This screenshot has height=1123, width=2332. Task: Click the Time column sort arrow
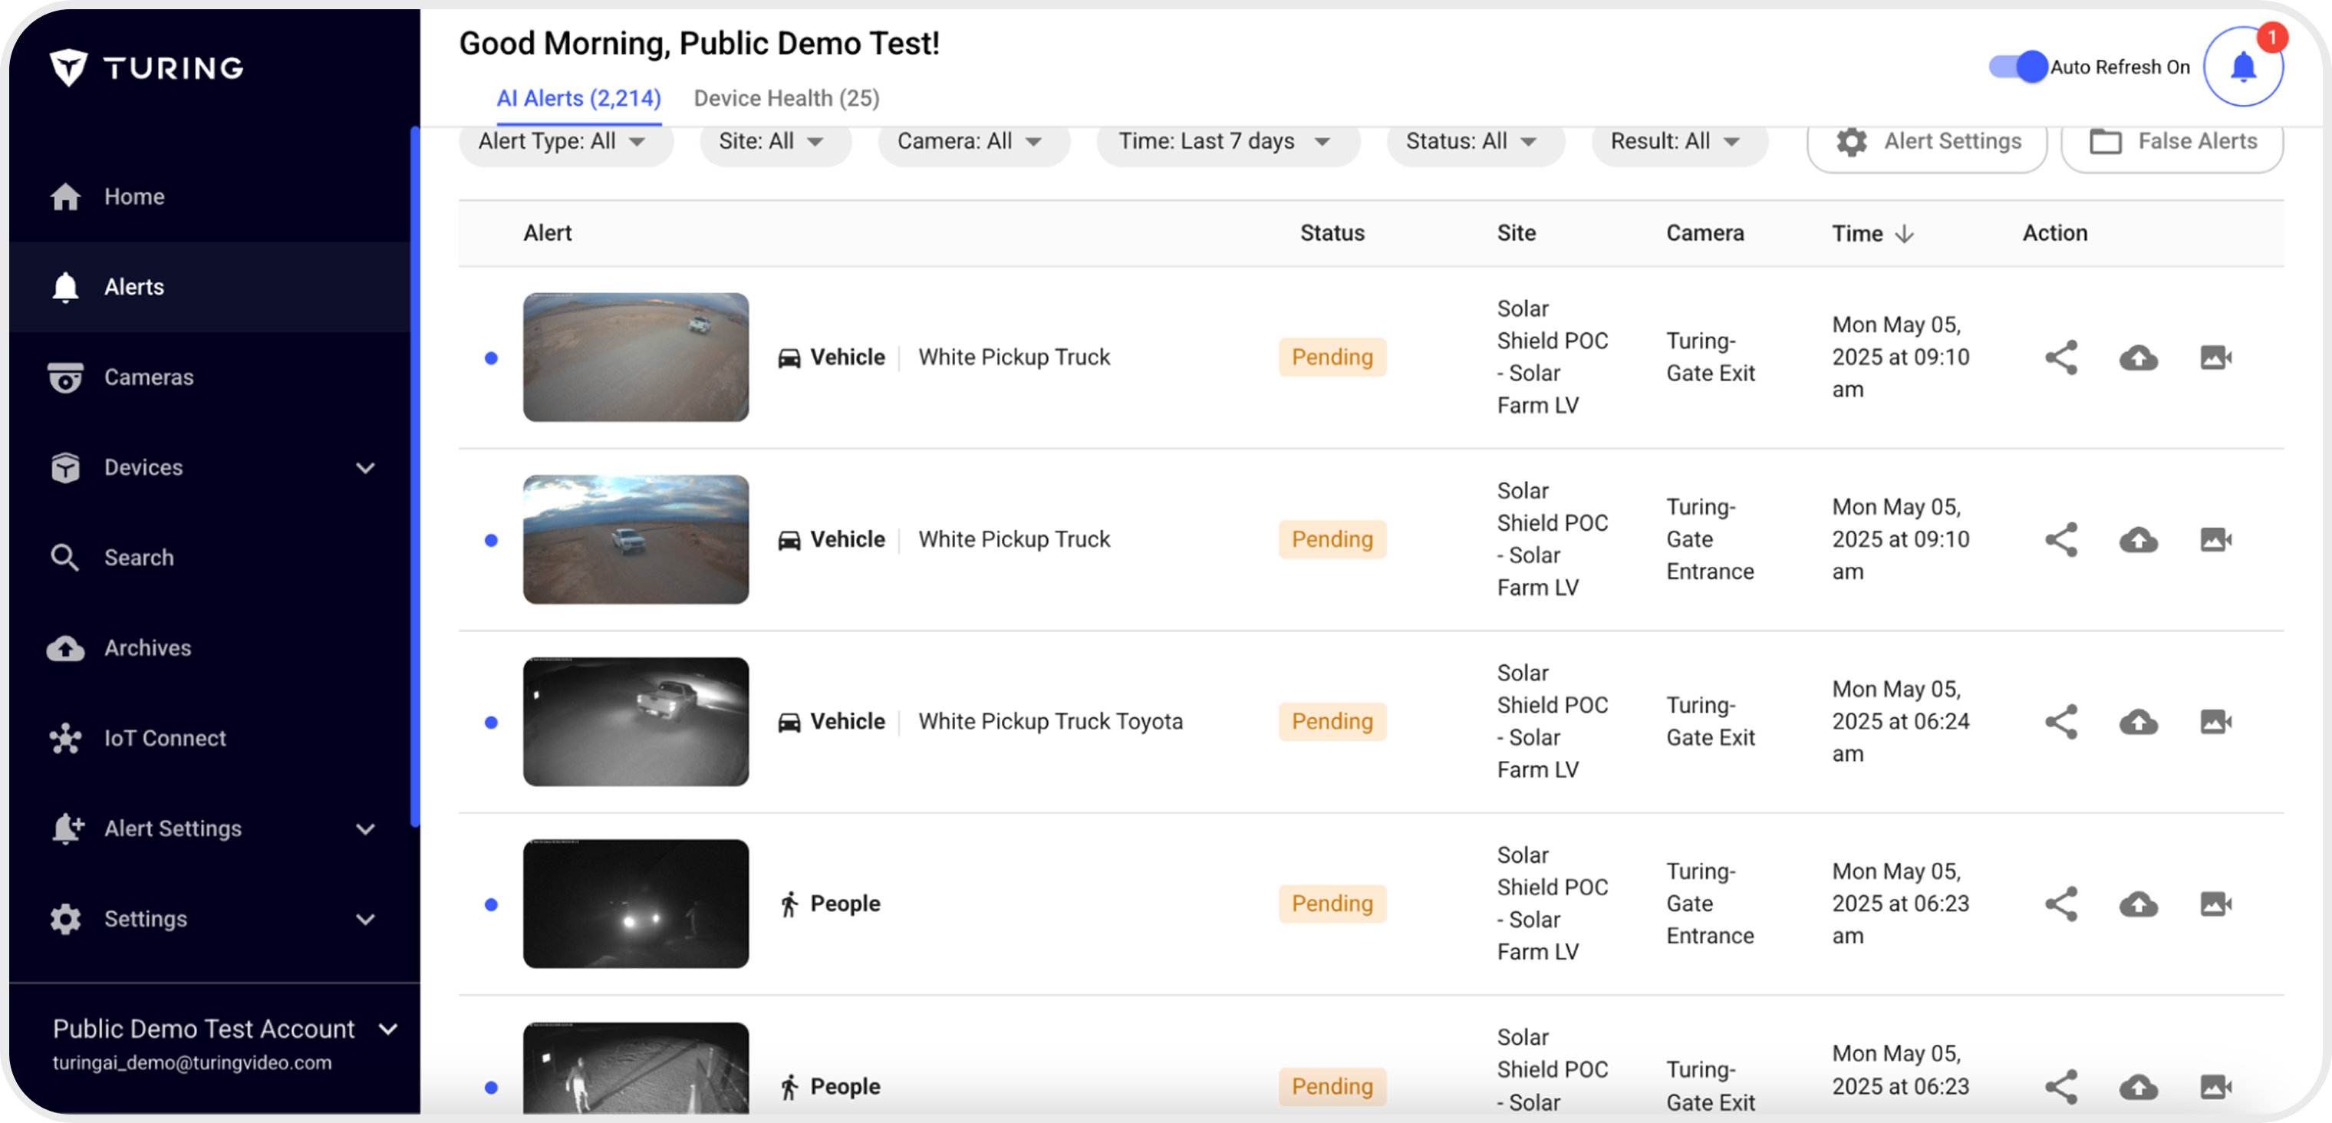pos(1904,235)
